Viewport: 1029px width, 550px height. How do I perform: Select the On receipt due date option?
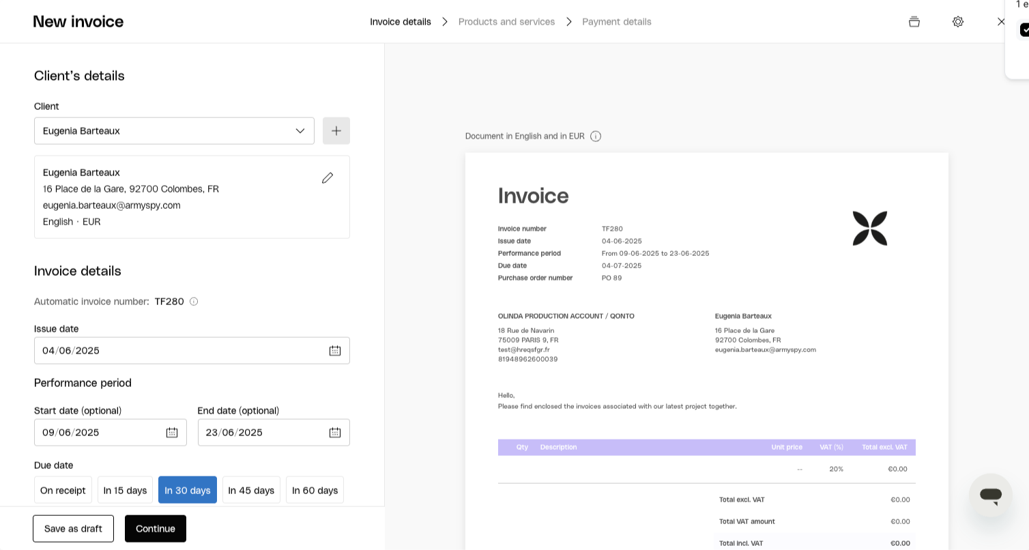63,490
